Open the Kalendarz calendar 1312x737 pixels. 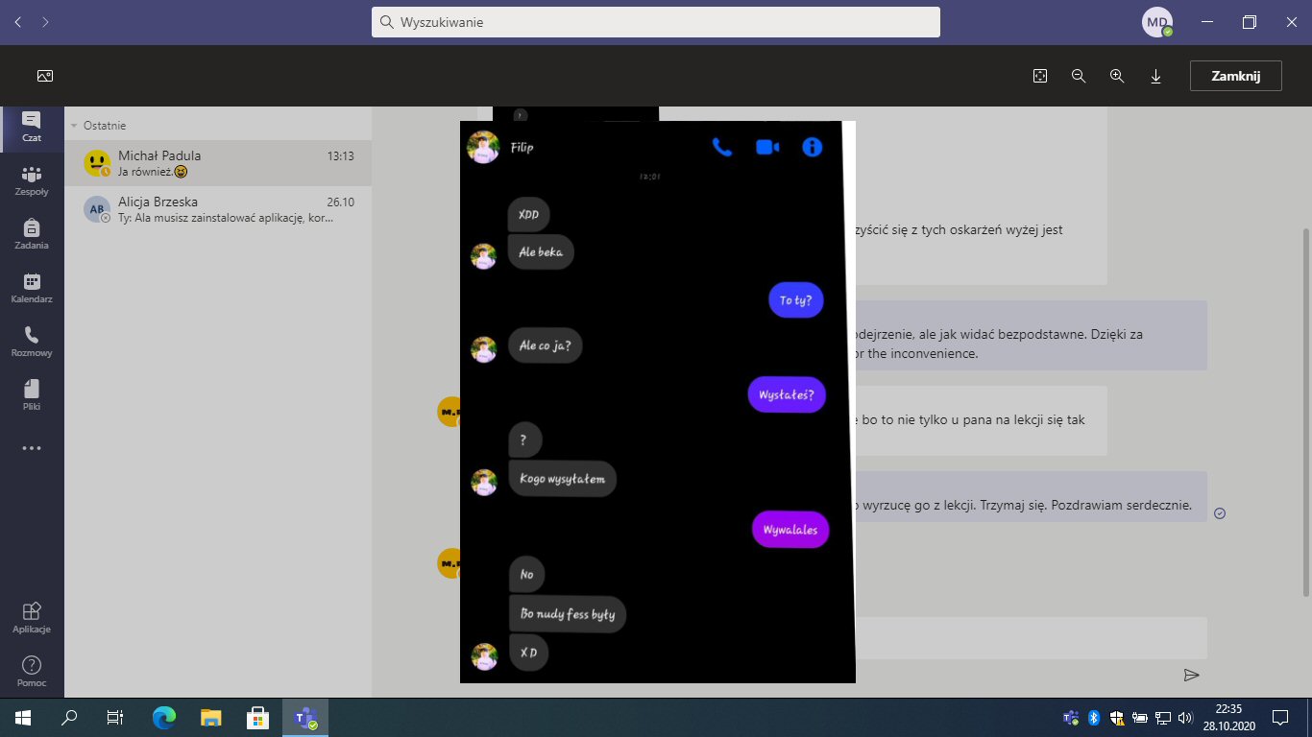(32, 287)
